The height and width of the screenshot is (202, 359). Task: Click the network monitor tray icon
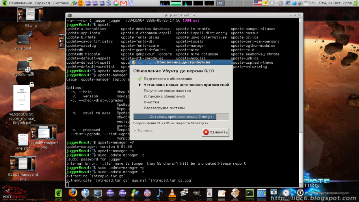click(x=288, y=3)
